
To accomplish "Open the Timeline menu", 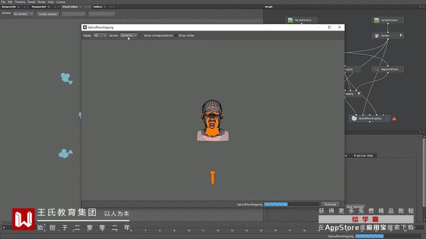I will (20, 2).
